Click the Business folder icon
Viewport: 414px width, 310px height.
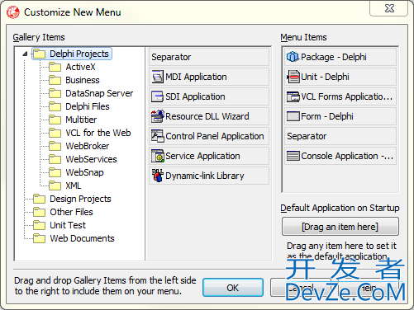point(55,80)
